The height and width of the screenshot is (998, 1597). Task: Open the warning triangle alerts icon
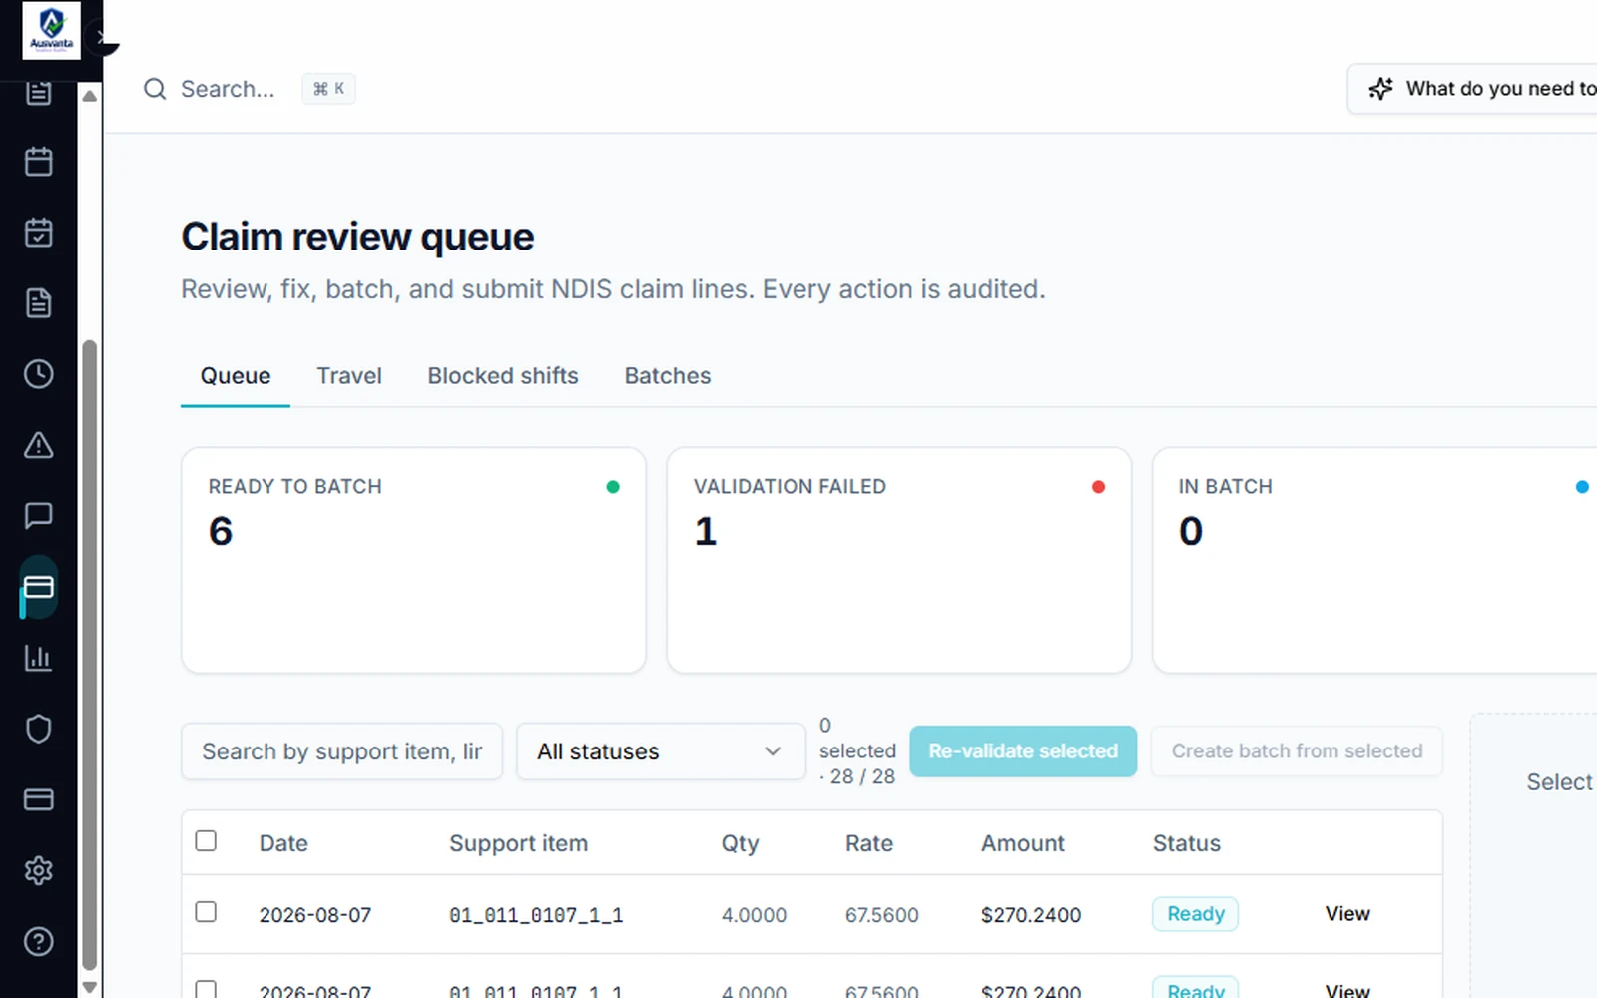click(x=38, y=445)
